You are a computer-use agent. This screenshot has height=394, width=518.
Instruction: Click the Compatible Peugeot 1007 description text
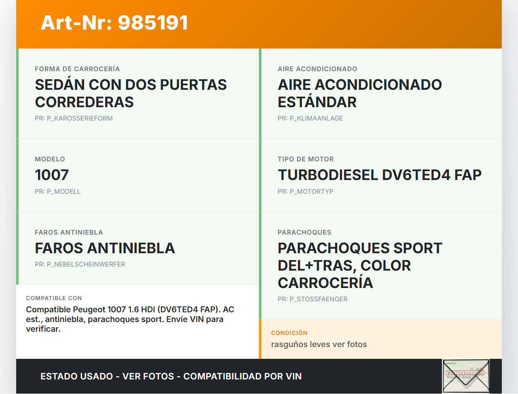point(130,319)
